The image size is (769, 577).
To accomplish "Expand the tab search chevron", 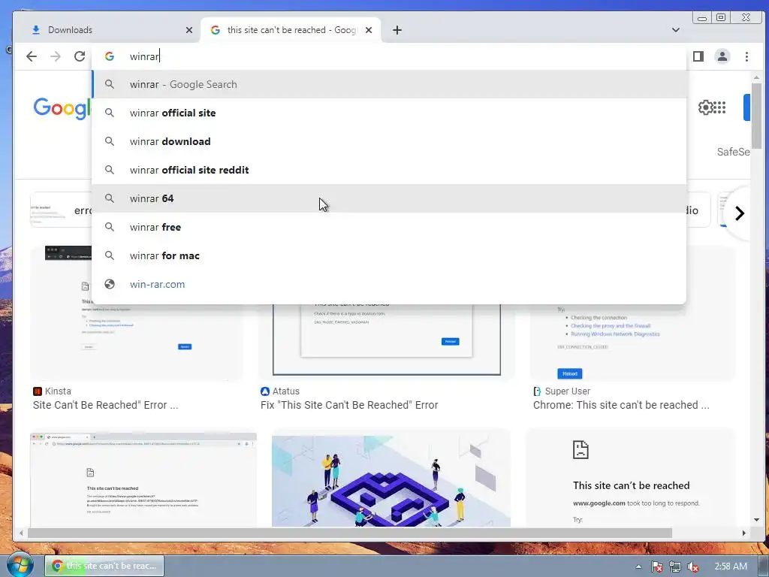I will coord(676,30).
